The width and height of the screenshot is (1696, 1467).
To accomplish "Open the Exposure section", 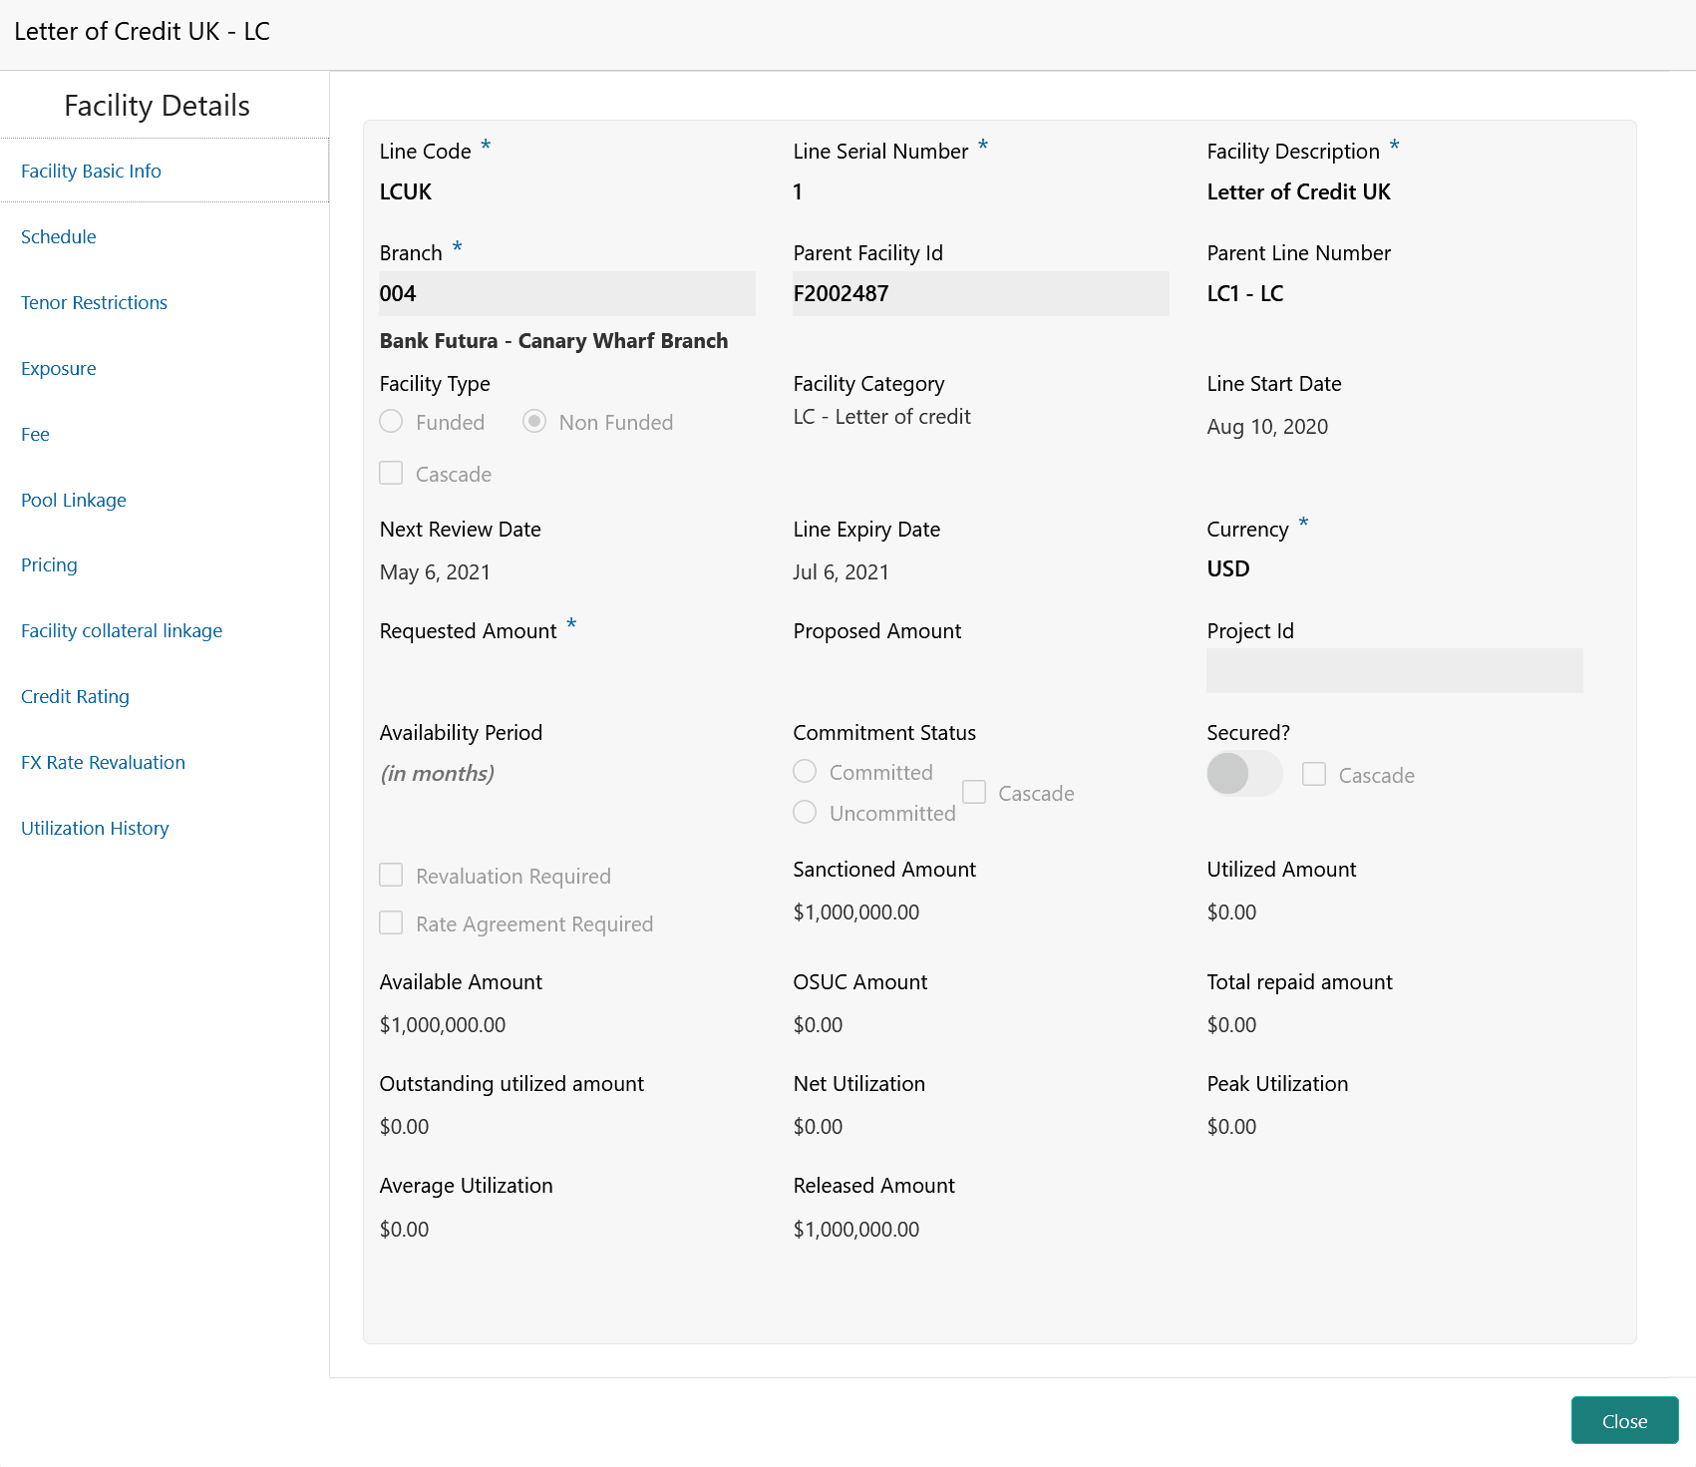I will pos(59,369).
